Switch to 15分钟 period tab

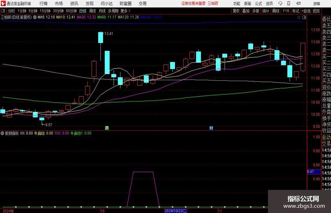click(45, 11)
